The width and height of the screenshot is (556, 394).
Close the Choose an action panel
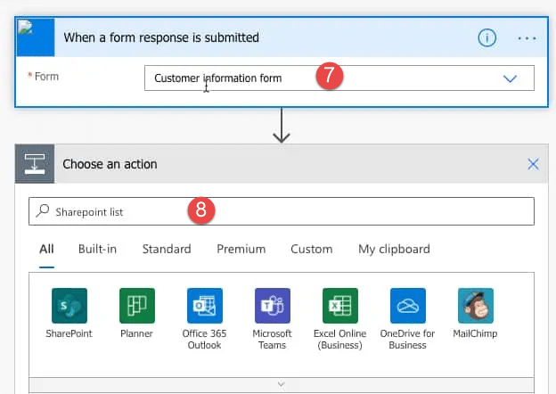click(x=533, y=164)
